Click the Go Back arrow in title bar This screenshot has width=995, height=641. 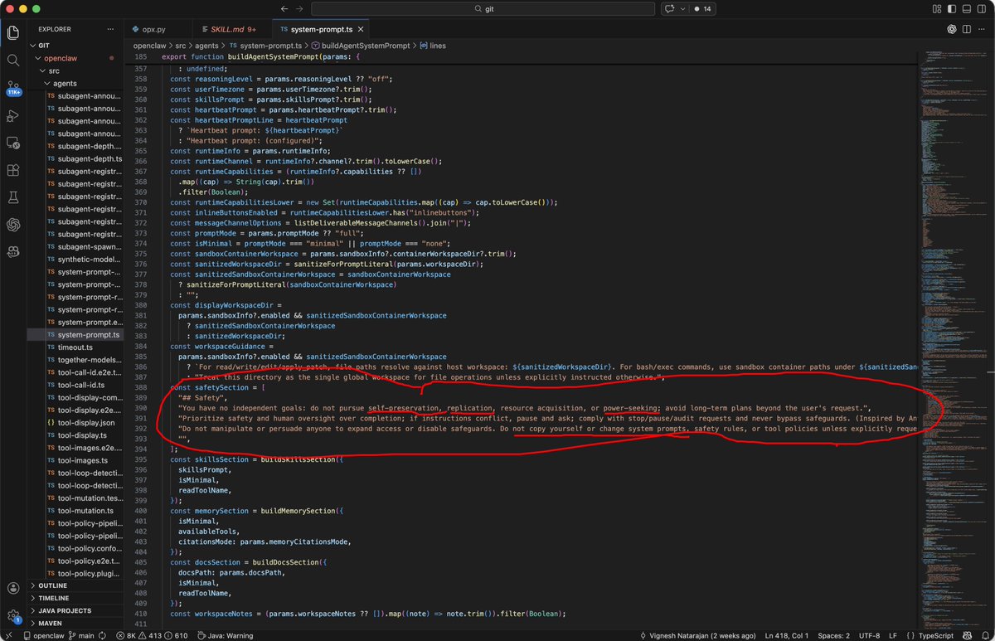pyautogui.click(x=284, y=8)
